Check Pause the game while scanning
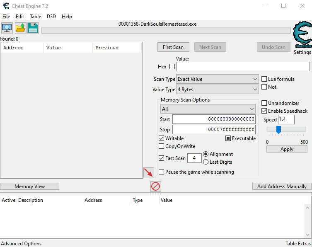The height and width of the screenshot is (247, 312). pyautogui.click(x=161, y=172)
